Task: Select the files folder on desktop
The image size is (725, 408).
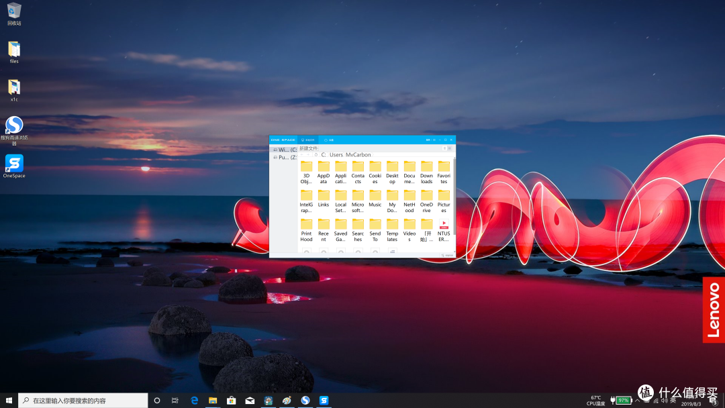Action: point(14,52)
